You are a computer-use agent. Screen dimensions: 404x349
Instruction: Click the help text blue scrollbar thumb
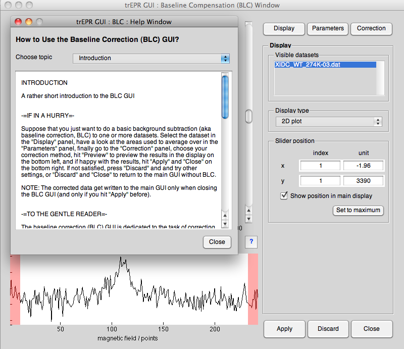(x=225, y=97)
